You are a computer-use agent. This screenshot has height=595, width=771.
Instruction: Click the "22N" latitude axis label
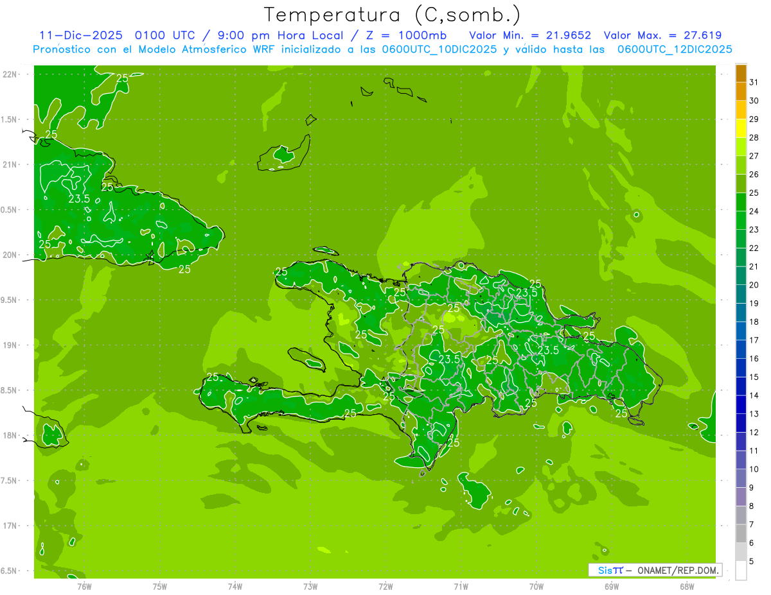click(x=10, y=74)
